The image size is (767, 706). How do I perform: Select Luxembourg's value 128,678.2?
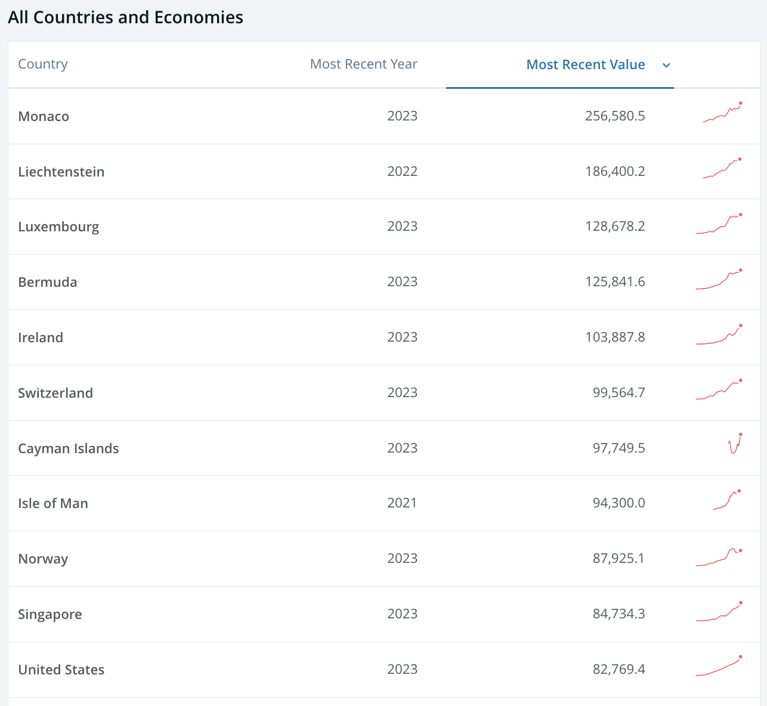[x=615, y=226]
